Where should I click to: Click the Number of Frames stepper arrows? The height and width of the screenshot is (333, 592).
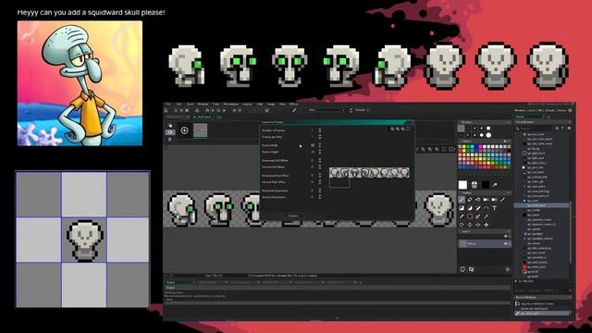coord(319,129)
